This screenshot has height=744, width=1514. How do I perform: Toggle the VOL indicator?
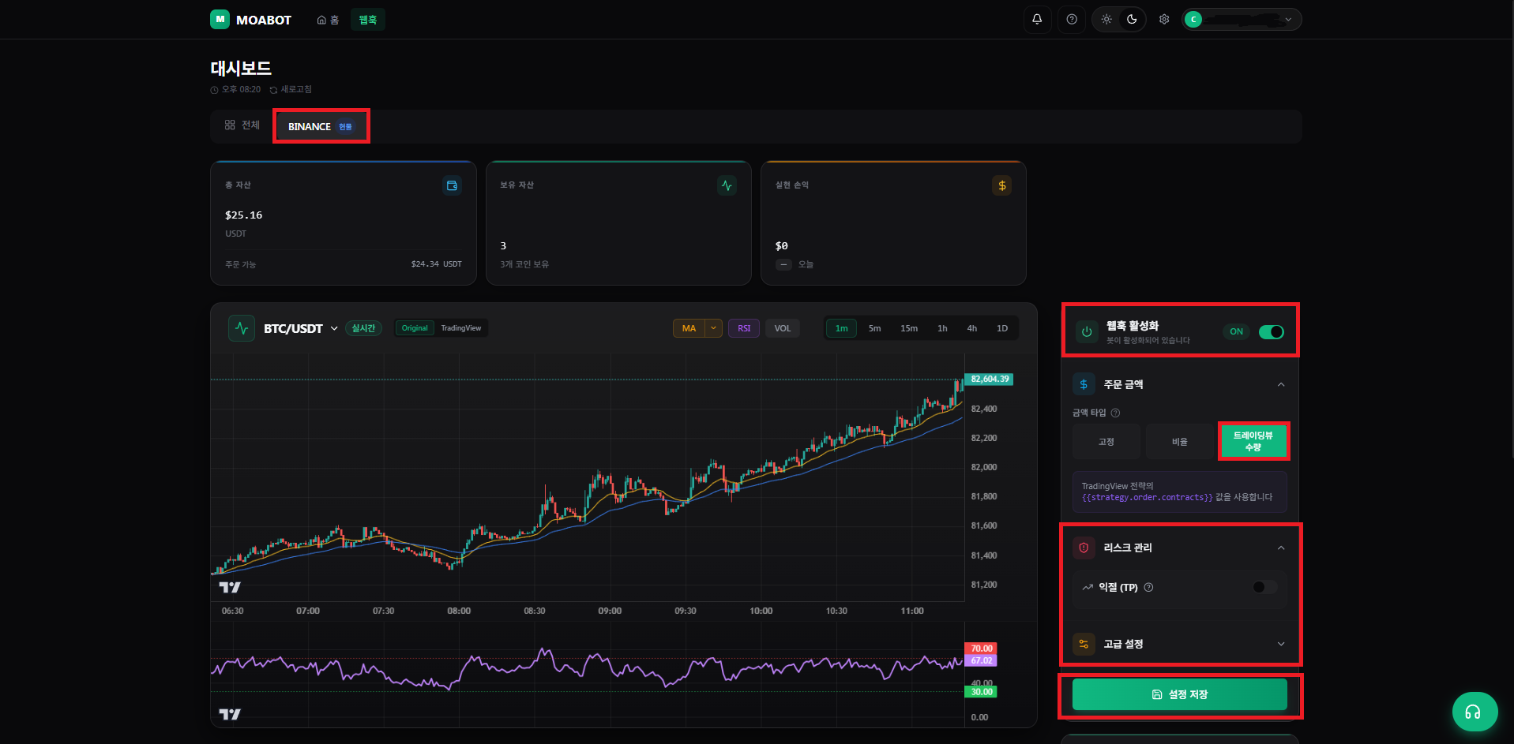click(x=783, y=328)
